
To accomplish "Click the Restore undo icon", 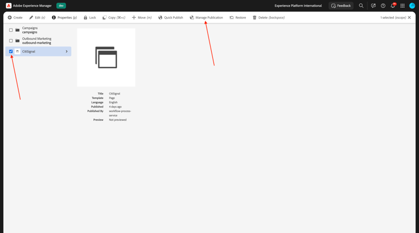I will (x=231, y=17).
